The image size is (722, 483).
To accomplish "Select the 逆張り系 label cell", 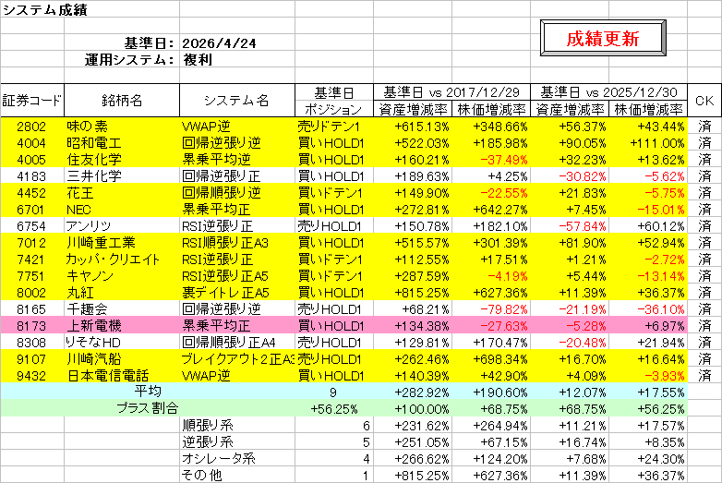I will pos(237,441).
